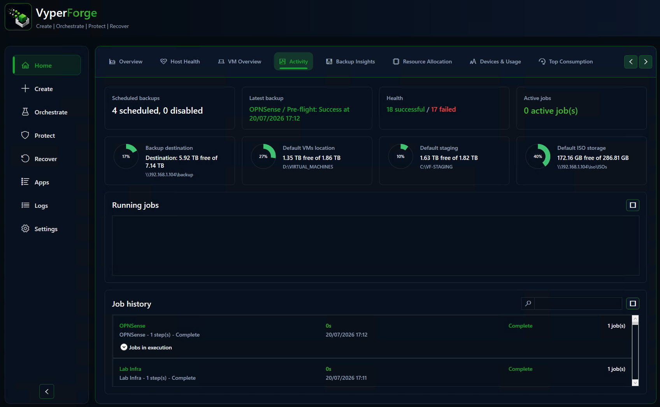Click the VM Overview laptop icon
The image size is (660, 407).
click(x=221, y=61)
